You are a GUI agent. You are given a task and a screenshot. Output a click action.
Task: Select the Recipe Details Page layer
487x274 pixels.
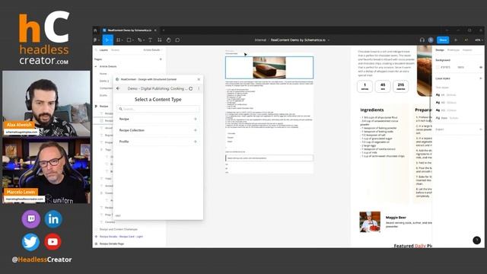click(112, 244)
